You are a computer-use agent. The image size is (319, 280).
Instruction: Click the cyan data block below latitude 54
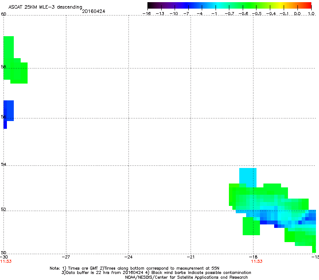coord(248,177)
